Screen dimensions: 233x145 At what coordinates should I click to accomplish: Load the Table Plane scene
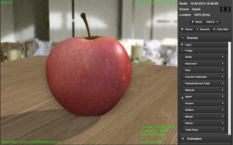click(x=204, y=130)
